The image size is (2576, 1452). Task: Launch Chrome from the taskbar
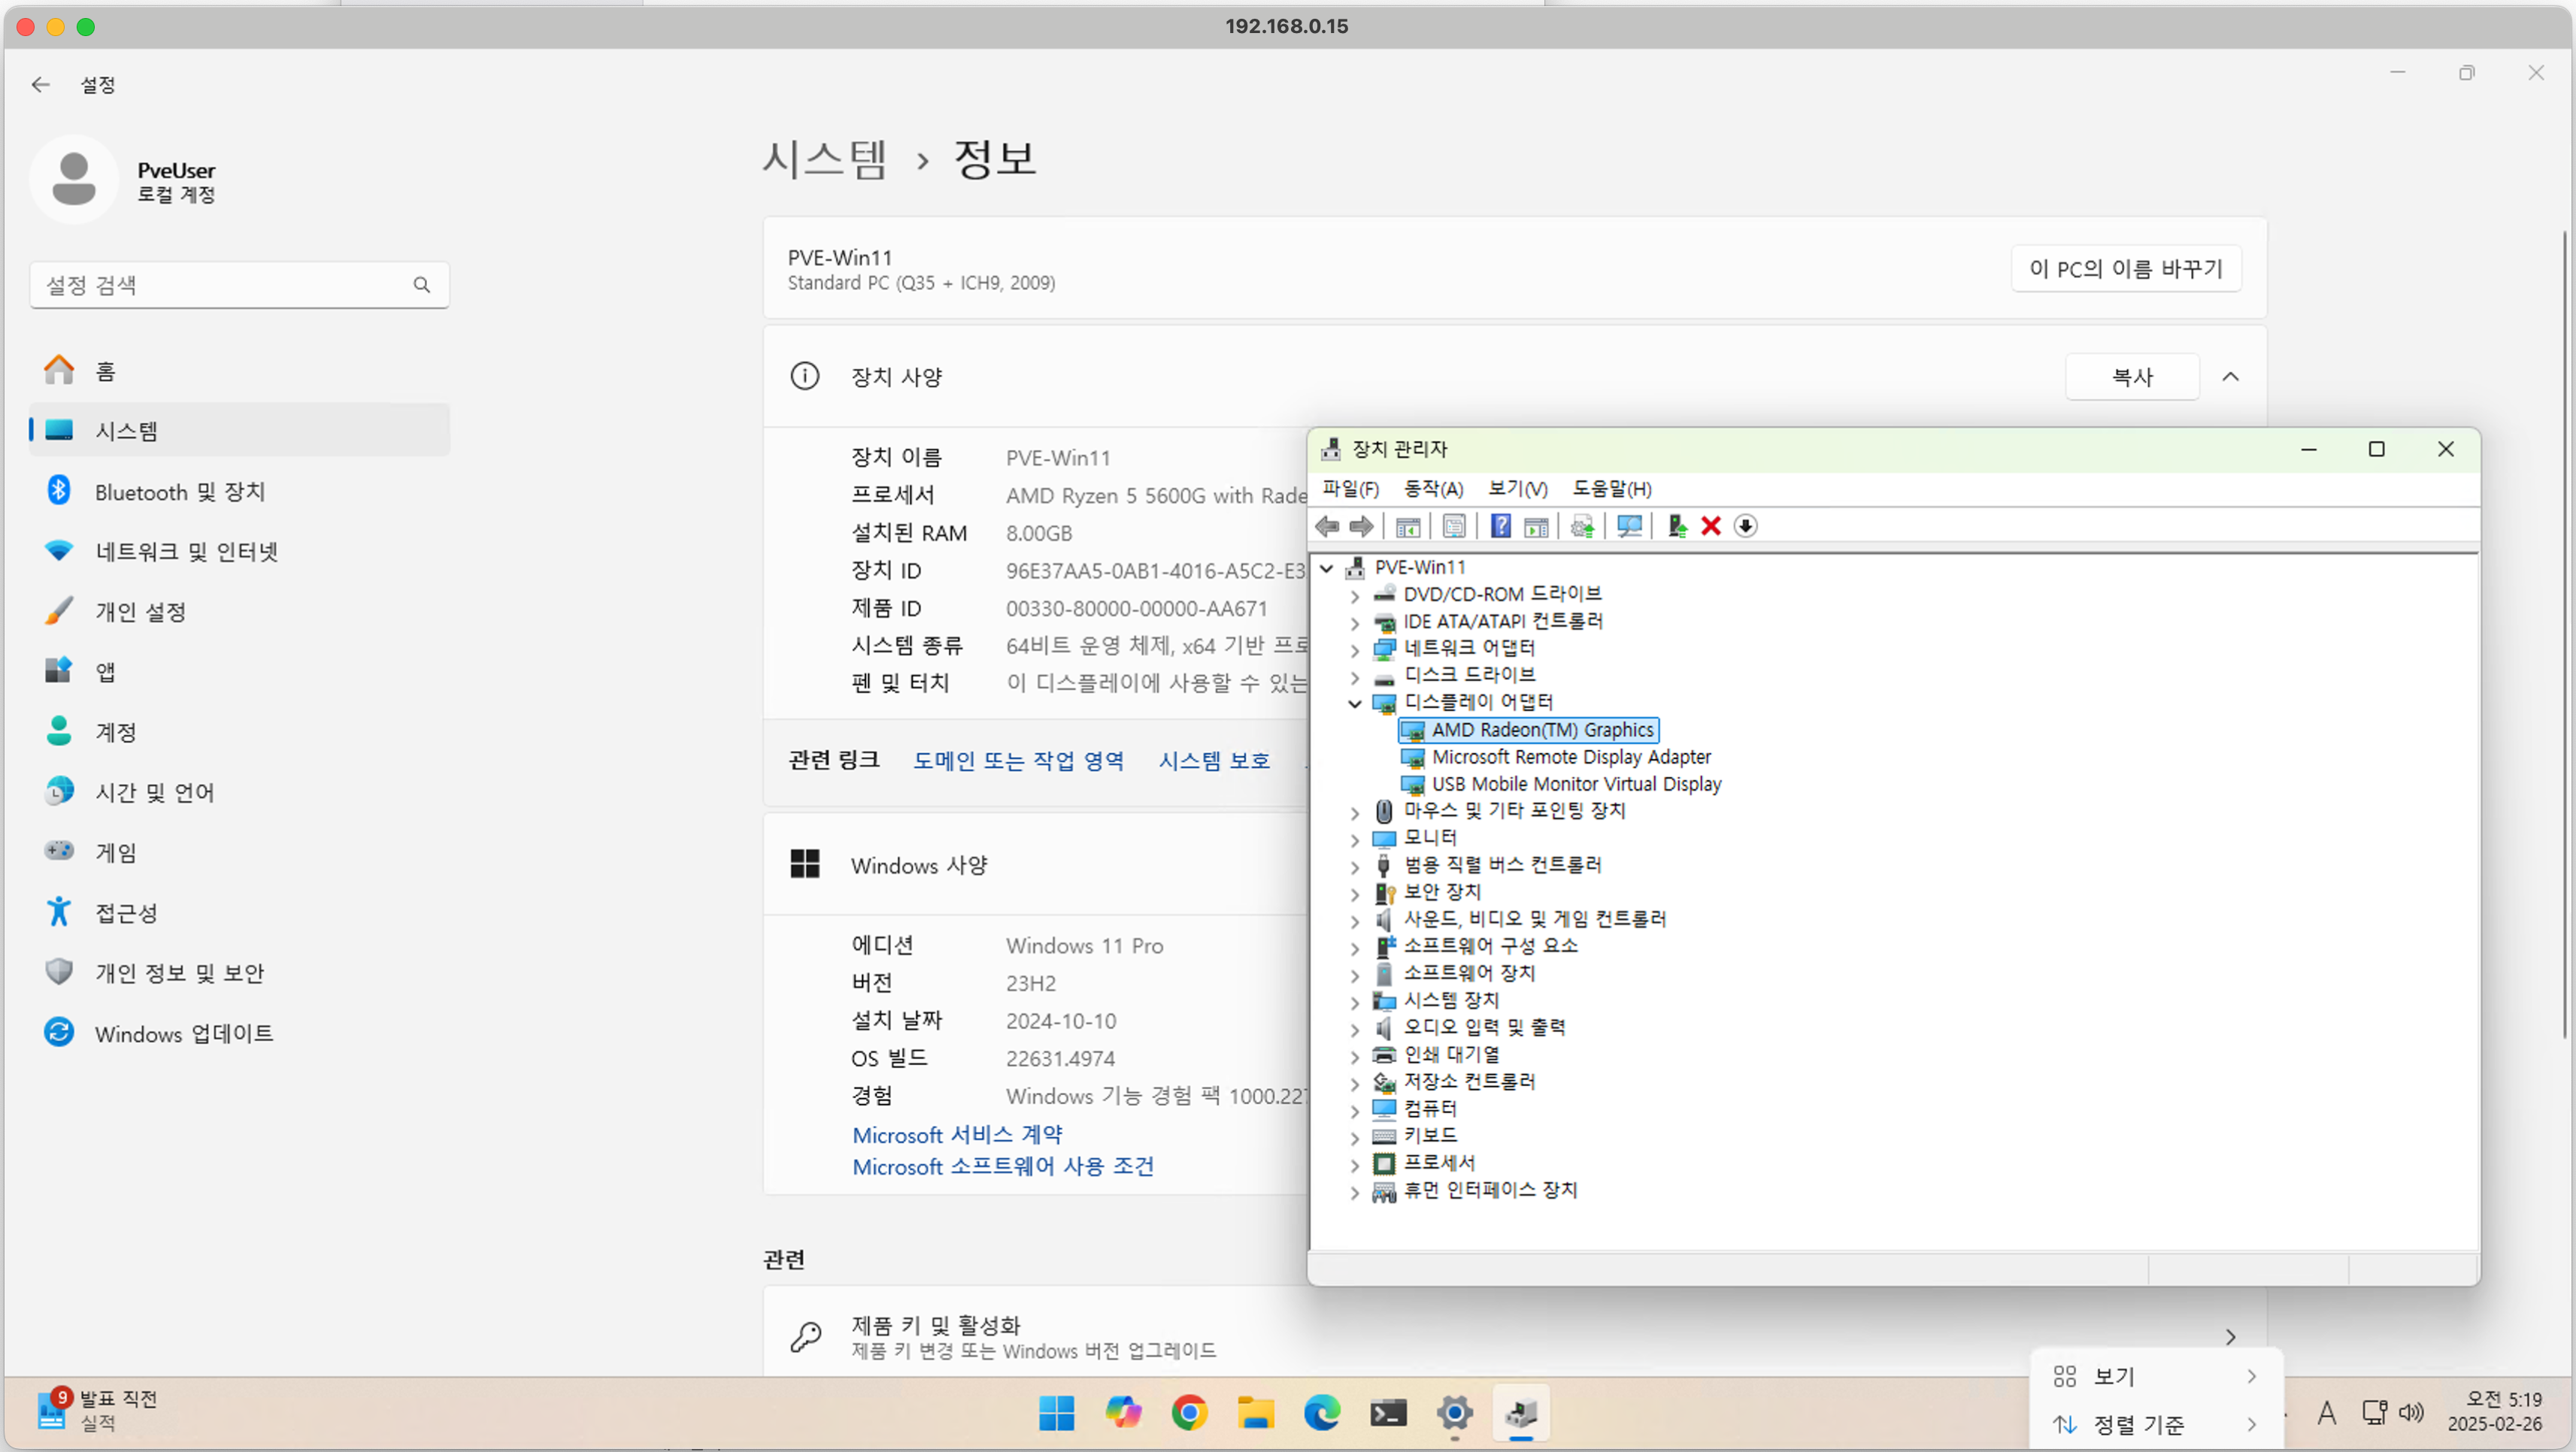pyautogui.click(x=1188, y=1413)
